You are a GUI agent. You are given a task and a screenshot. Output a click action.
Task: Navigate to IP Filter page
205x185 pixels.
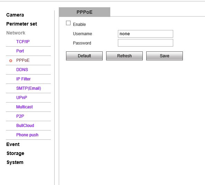[x=23, y=79]
